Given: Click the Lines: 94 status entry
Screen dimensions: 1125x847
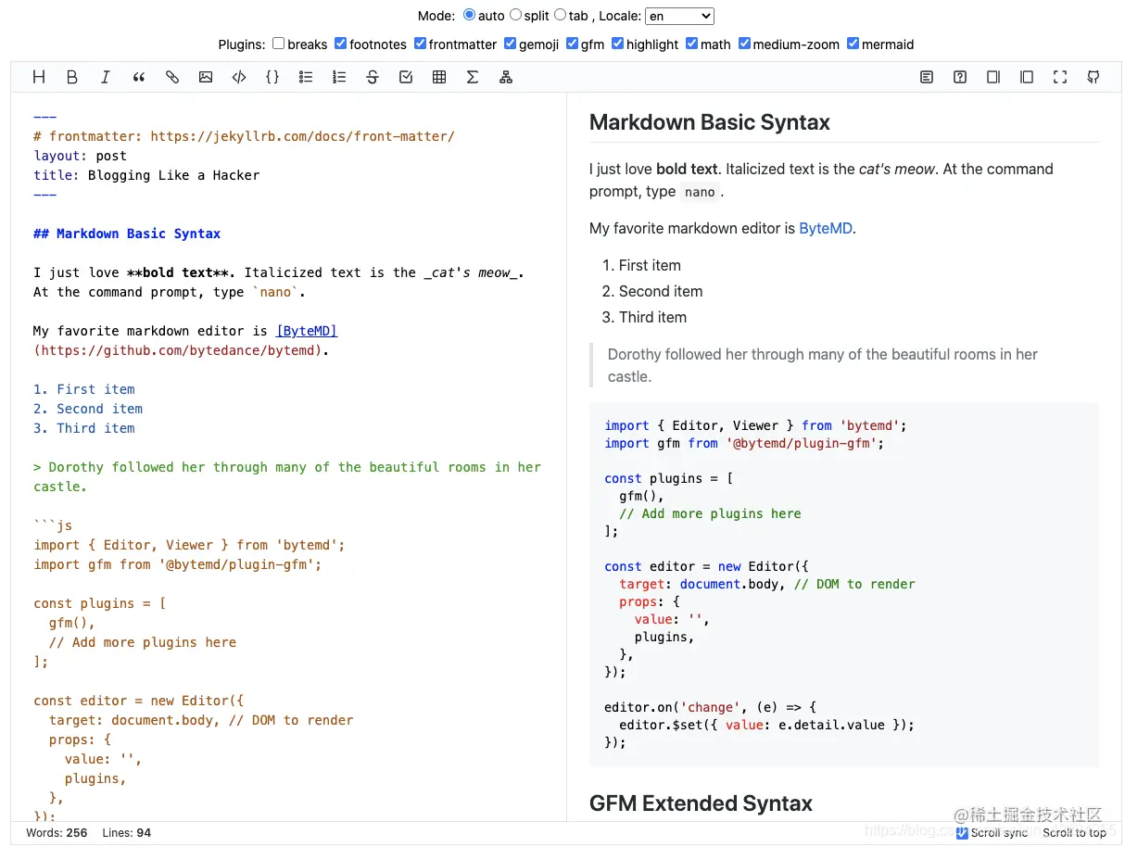Looking at the screenshot, I should click(127, 832).
